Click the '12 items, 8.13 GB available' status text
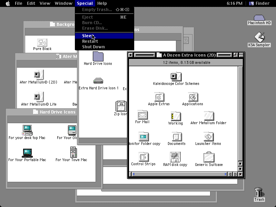This screenshot has height=207, width=276. [x=187, y=62]
